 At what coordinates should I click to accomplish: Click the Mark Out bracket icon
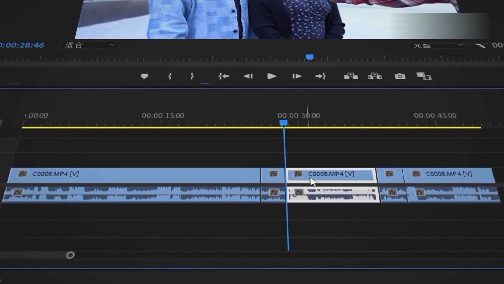coord(192,76)
